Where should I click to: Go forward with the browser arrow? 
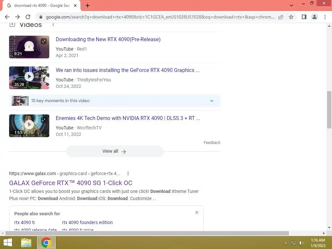coord(18,17)
